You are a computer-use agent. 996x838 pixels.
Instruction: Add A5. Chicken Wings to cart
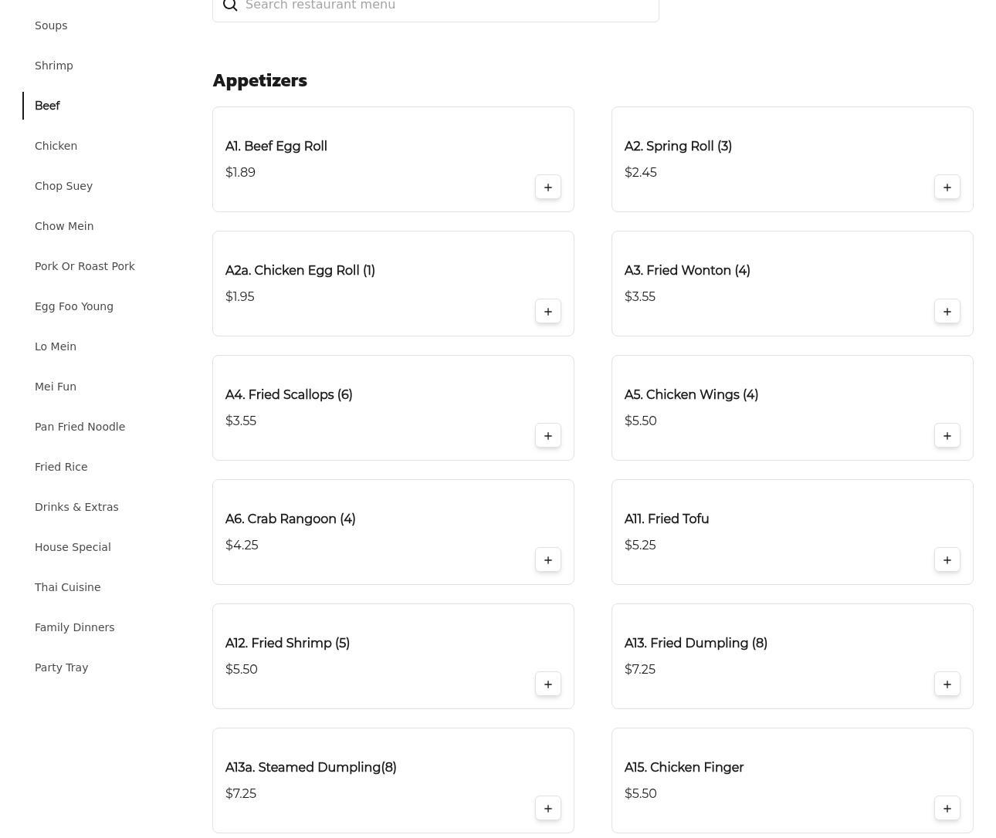tap(947, 436)
